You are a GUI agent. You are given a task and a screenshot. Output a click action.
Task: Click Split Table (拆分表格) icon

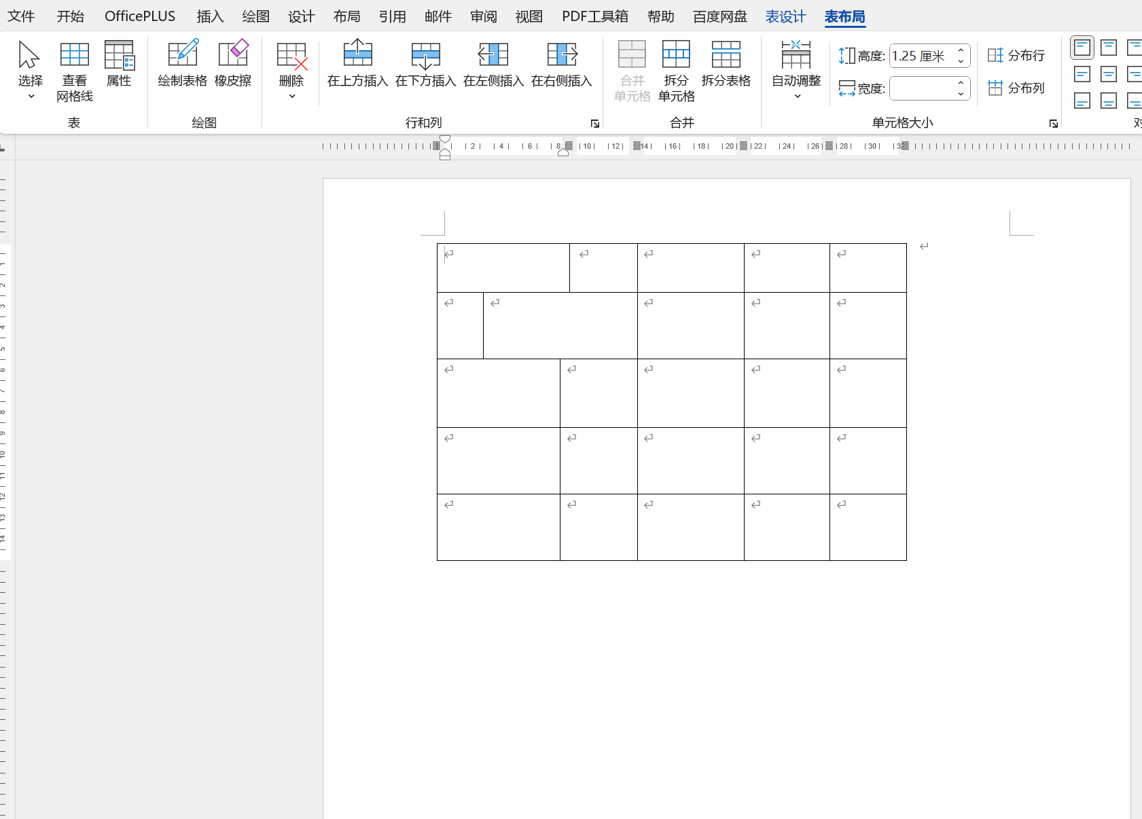coord(726,54)
